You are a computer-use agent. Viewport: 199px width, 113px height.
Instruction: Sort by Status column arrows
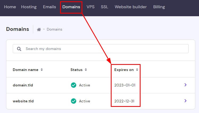(86, 70)
